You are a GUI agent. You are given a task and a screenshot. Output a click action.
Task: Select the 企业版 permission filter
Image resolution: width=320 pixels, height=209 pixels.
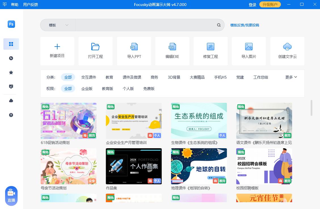coord(87,89)
